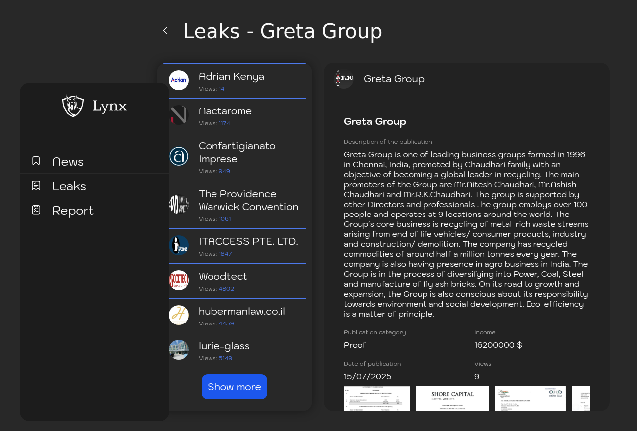The height and width of the screenshot is (431, 637).
Task: Click the income value 16200000 $
Action: pos(498,345)
